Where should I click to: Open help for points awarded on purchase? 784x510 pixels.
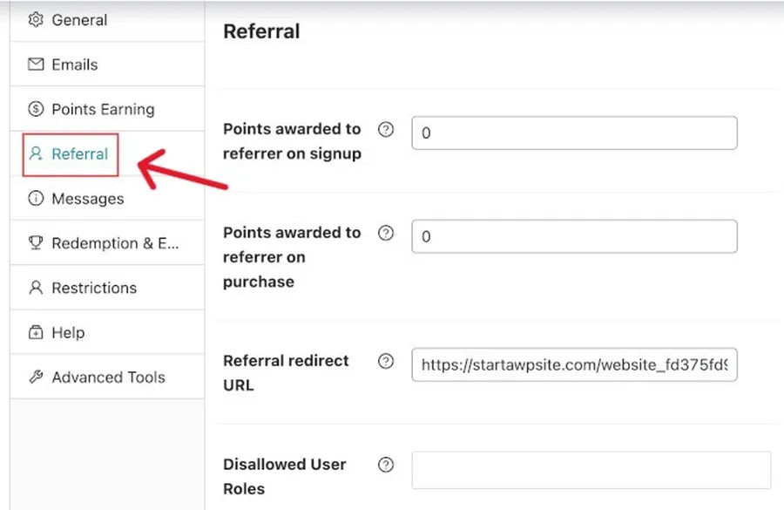385,232
